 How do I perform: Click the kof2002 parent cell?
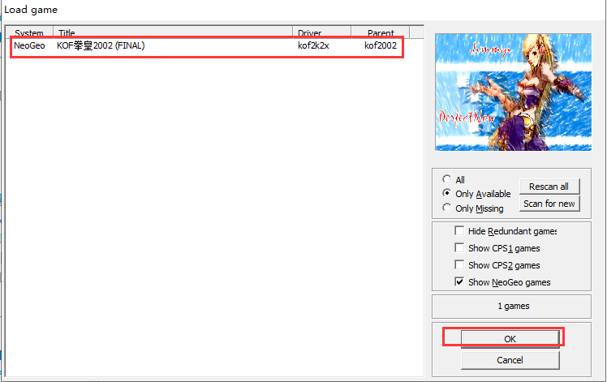coord(381,45)
